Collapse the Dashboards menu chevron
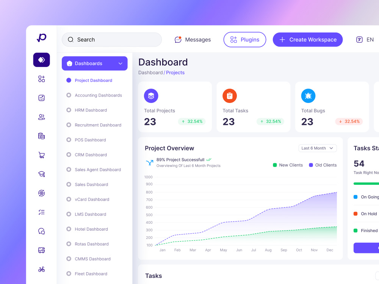The image size is (379, 284). pyautogui.click(x=121, y=64)
